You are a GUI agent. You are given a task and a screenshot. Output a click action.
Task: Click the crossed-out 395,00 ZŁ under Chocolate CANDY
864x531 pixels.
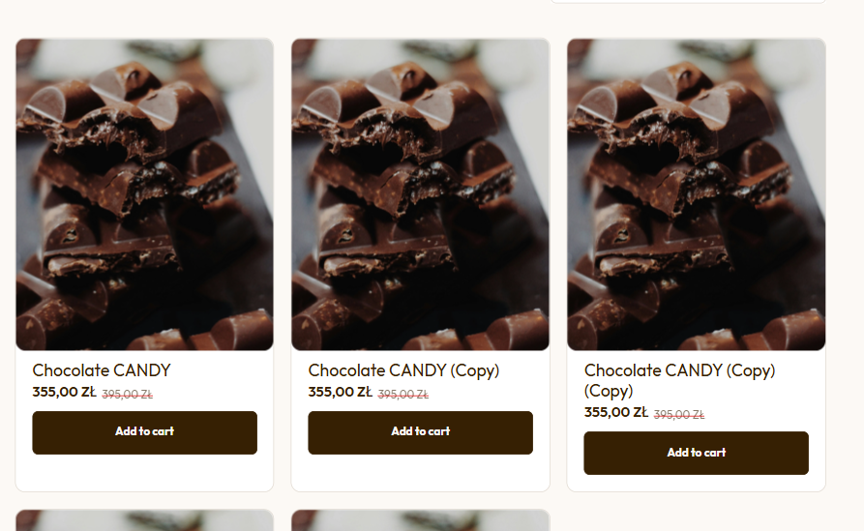[128, 395]
